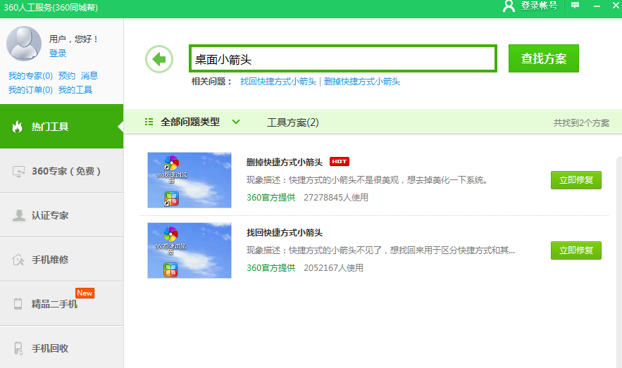Image resolution: width=622 pixels, height=368 pixels.
Task: Click the login account person icon
Action: pos(509,6)
